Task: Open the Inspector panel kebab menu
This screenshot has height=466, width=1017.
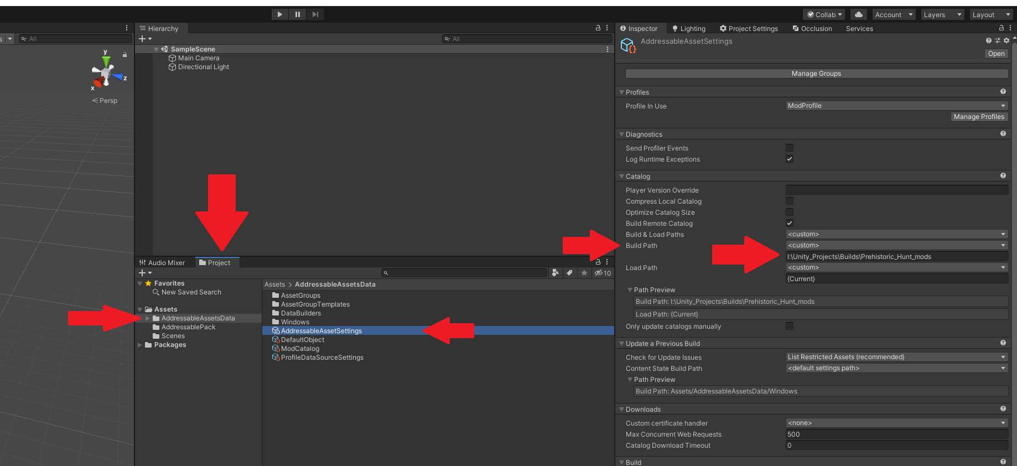Action: tap(1010, 28)
